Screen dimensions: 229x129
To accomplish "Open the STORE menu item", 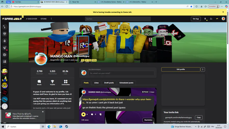I will point(44,19).
